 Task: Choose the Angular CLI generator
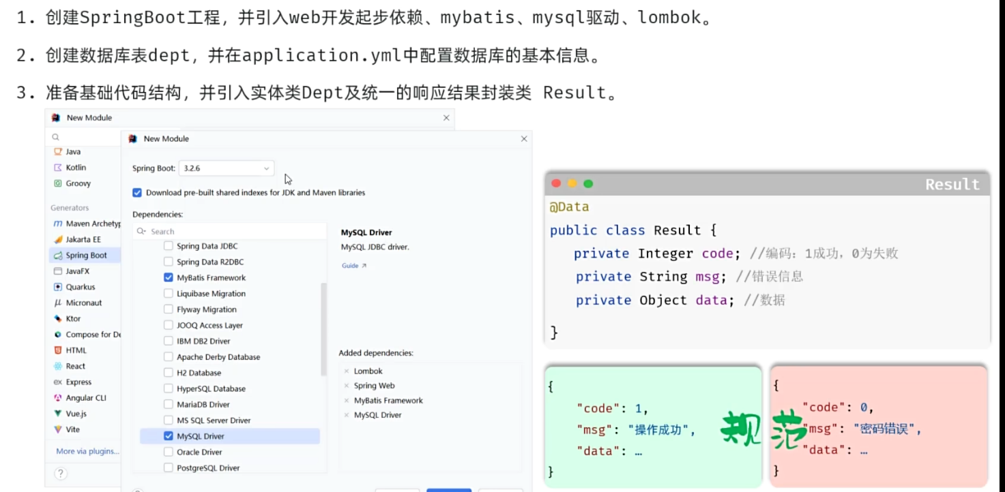pyautogui.click(x=80, y=398)
